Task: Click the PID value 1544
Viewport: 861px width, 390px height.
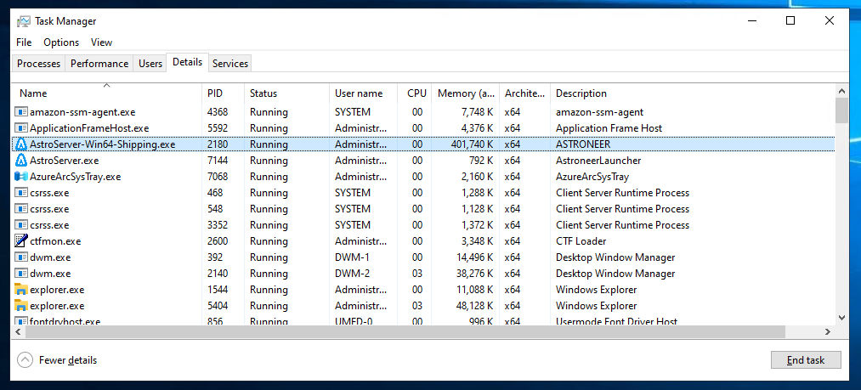Action: (x=218, y=290)
